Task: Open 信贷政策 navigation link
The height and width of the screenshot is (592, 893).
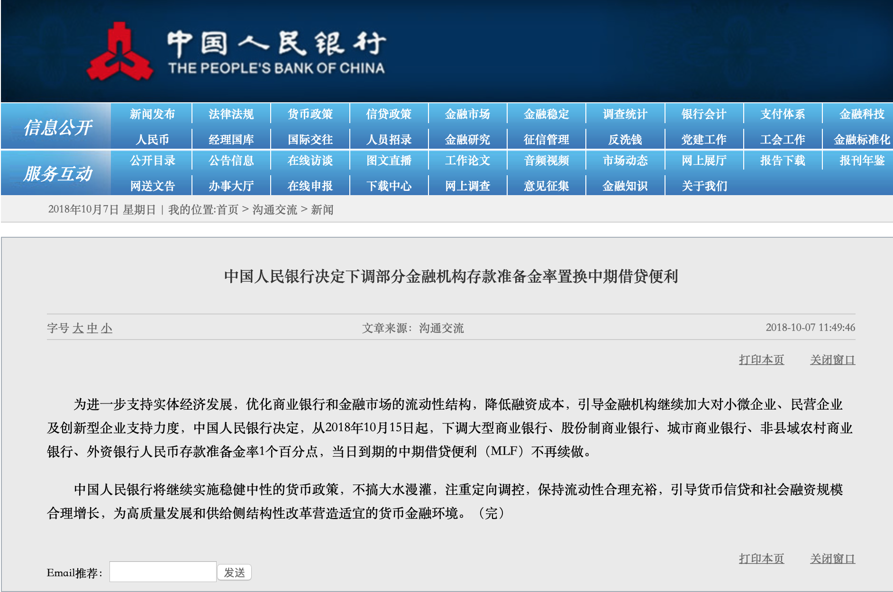Action: (x=389, y=114)
